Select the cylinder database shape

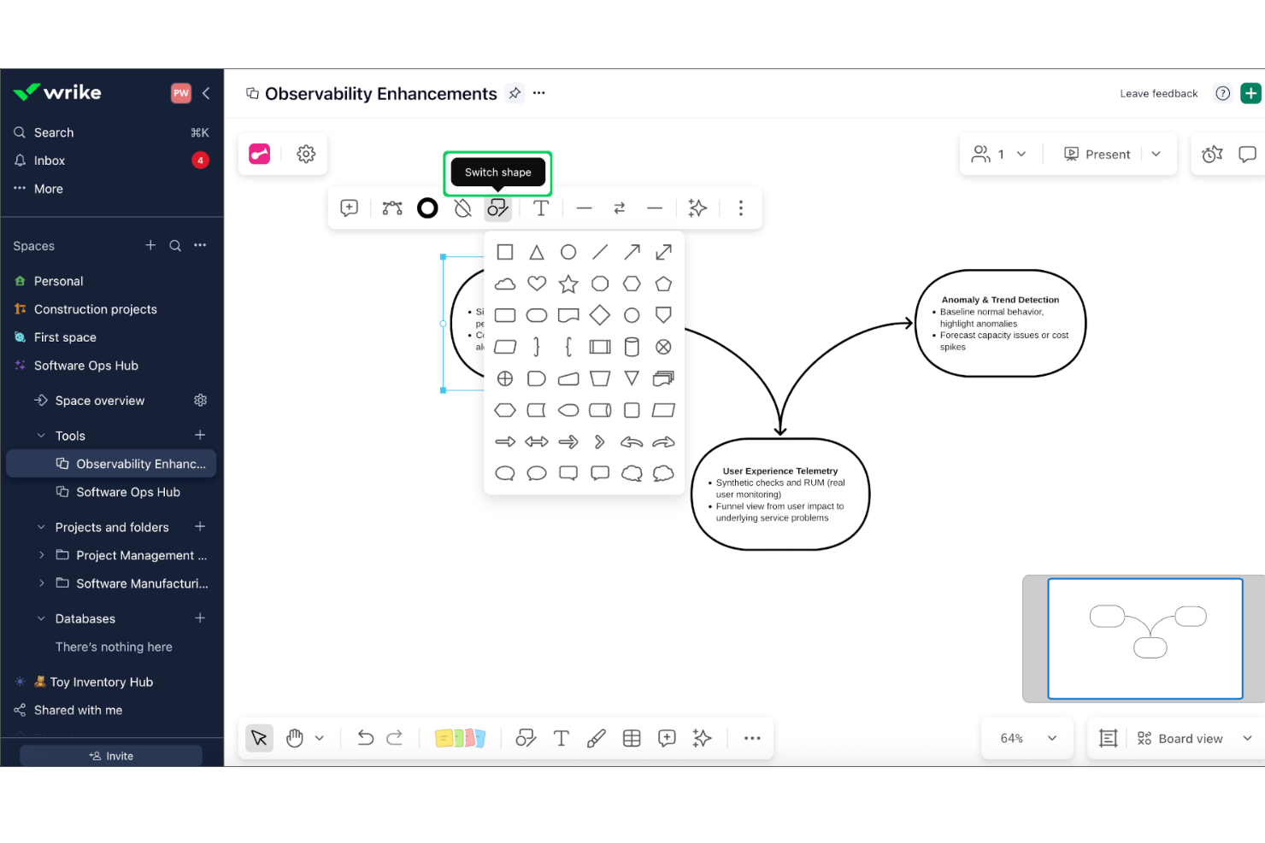point(632,347)
